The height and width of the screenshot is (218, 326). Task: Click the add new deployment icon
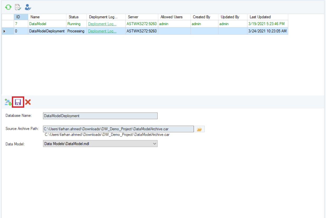click(8, 102)
